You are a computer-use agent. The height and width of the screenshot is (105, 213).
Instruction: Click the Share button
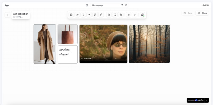click(x=202, y=13)
